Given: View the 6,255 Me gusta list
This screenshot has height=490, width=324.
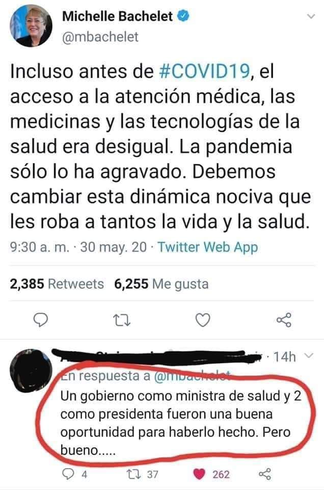Looking at the screenshot, I should point(161,284).
